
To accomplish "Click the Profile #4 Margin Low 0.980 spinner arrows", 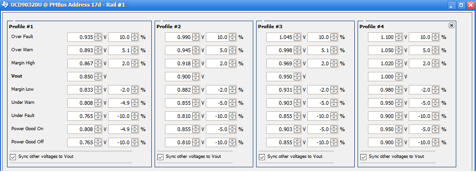I will 398,90.
